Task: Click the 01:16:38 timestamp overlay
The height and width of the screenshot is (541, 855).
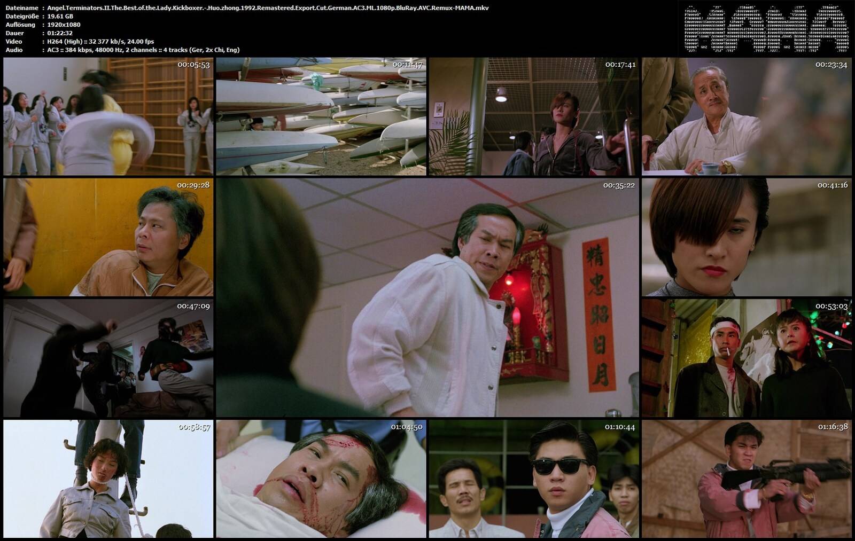Action: (x=833, y=427)
